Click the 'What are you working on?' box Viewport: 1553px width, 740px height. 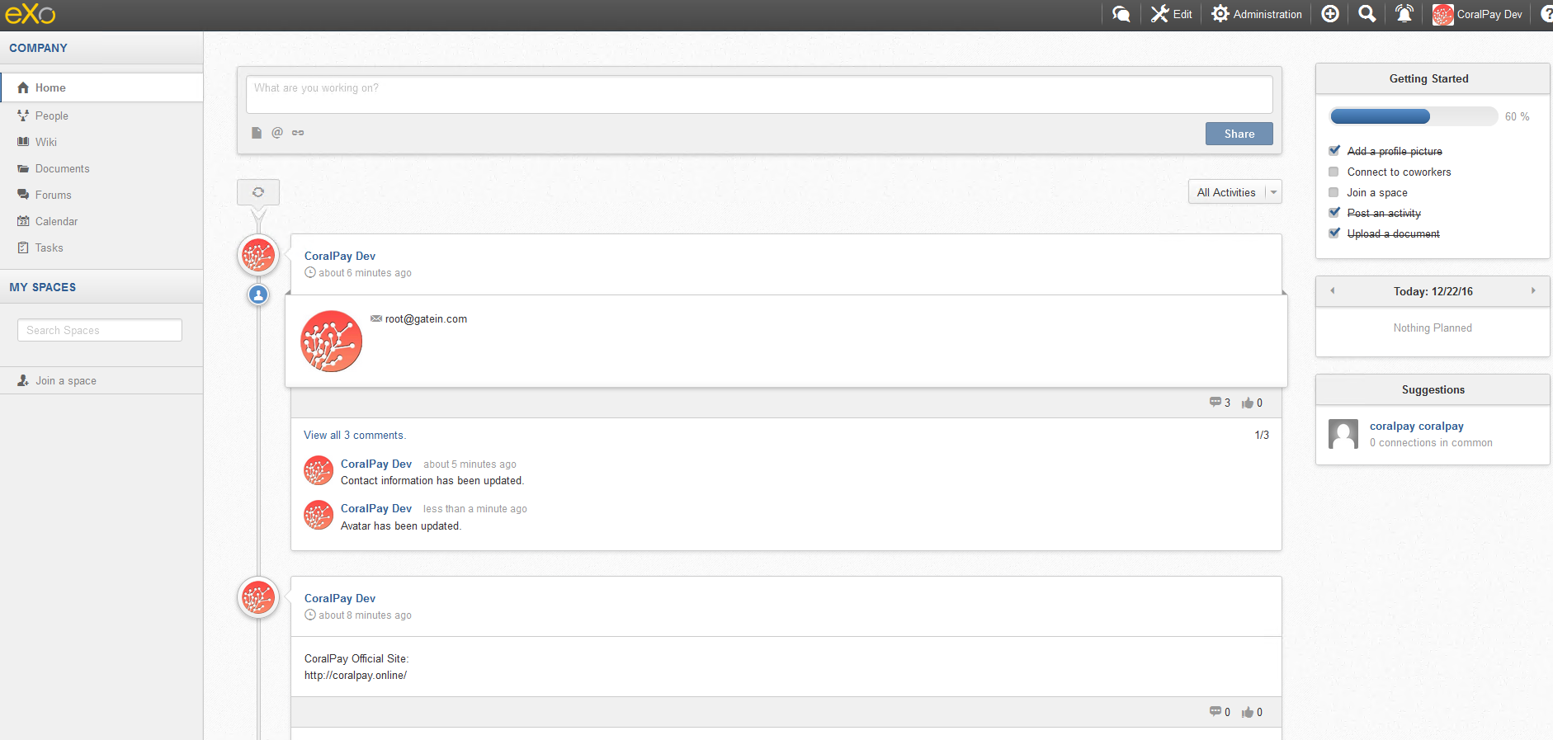759,95
